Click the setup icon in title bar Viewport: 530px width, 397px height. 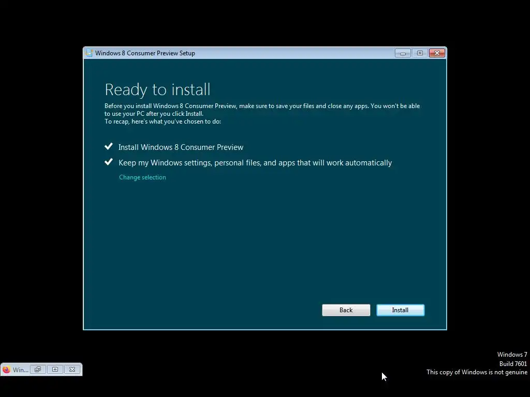click(x=89, y=53)
